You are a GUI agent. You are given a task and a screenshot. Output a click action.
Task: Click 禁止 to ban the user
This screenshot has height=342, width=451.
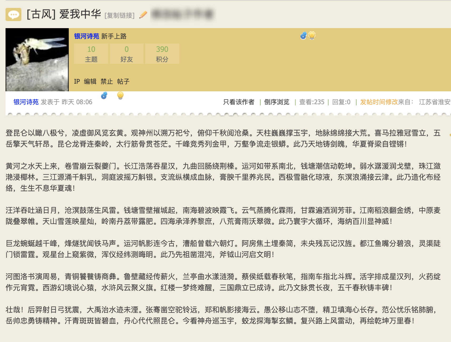[x=107, y=82]
